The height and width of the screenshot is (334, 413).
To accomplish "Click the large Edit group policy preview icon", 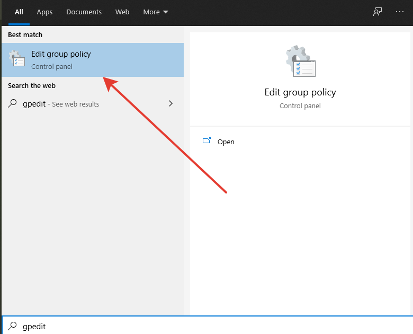I will (301, 61).
